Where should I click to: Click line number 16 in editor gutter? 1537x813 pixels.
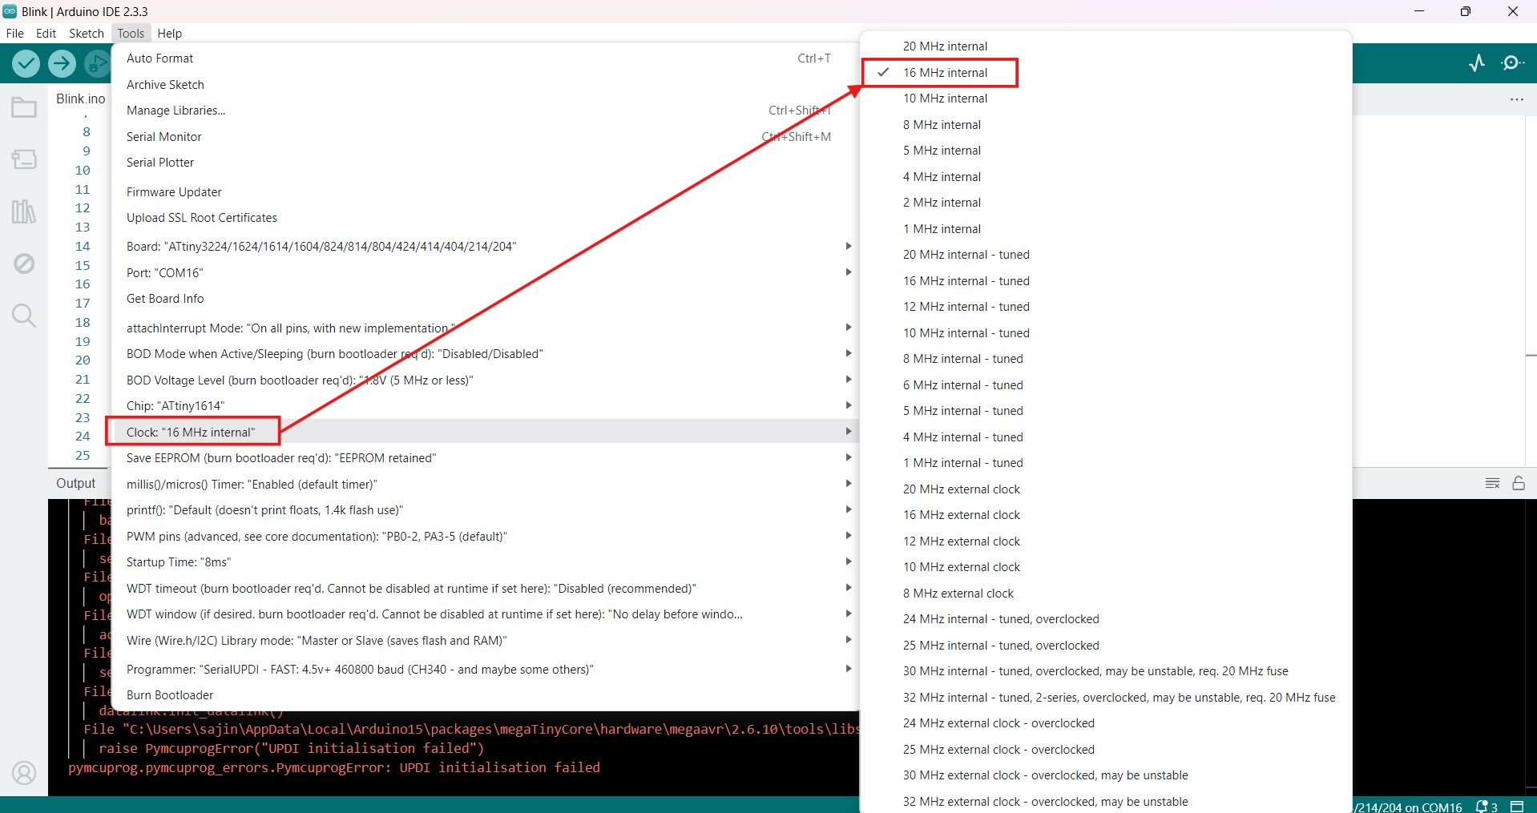[83, 284]
